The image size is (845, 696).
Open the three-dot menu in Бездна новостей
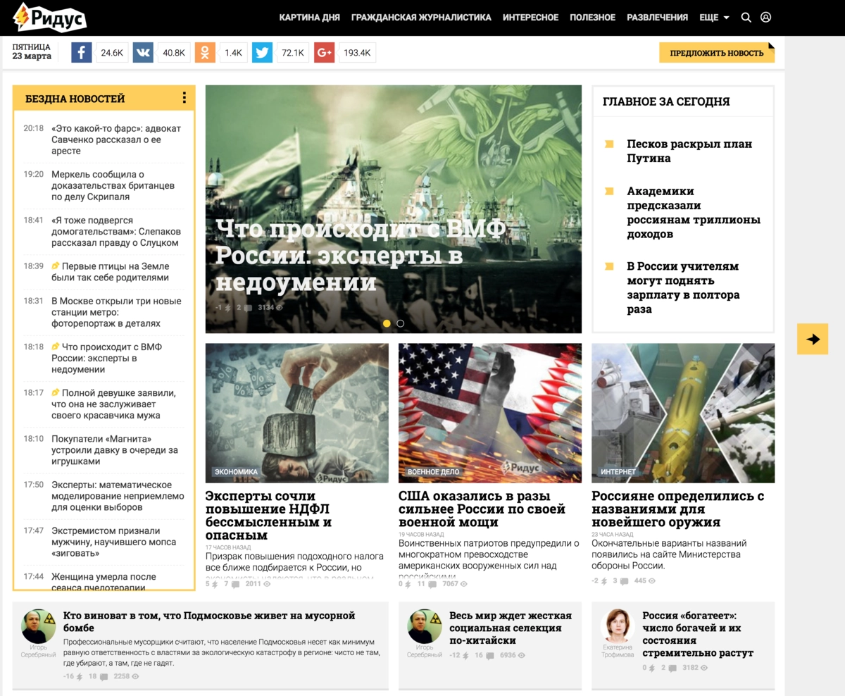184,98
